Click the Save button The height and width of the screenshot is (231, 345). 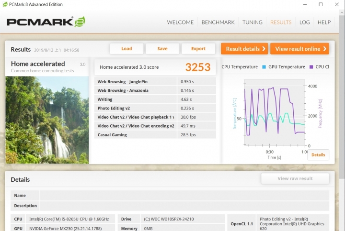(x=162, y=49)
